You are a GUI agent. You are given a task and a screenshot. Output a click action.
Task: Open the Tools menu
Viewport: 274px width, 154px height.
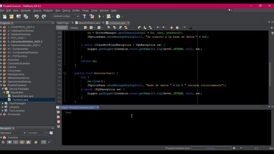click(94, 11)
